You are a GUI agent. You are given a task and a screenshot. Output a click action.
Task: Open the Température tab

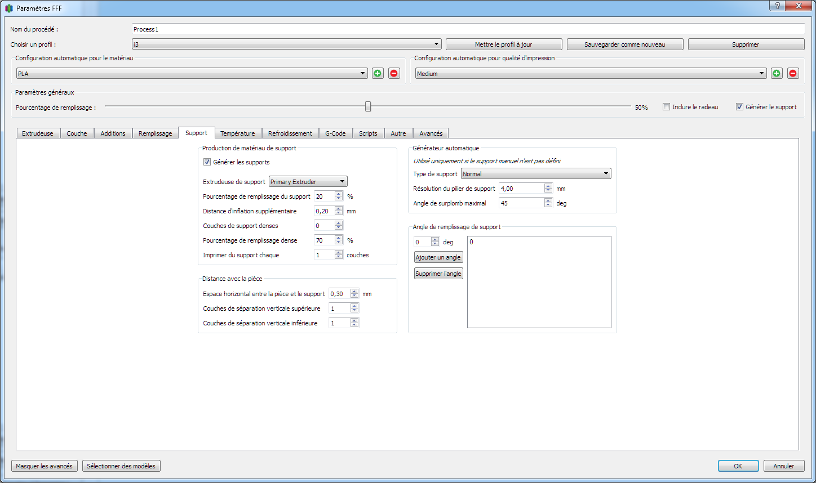click(237, 133)
